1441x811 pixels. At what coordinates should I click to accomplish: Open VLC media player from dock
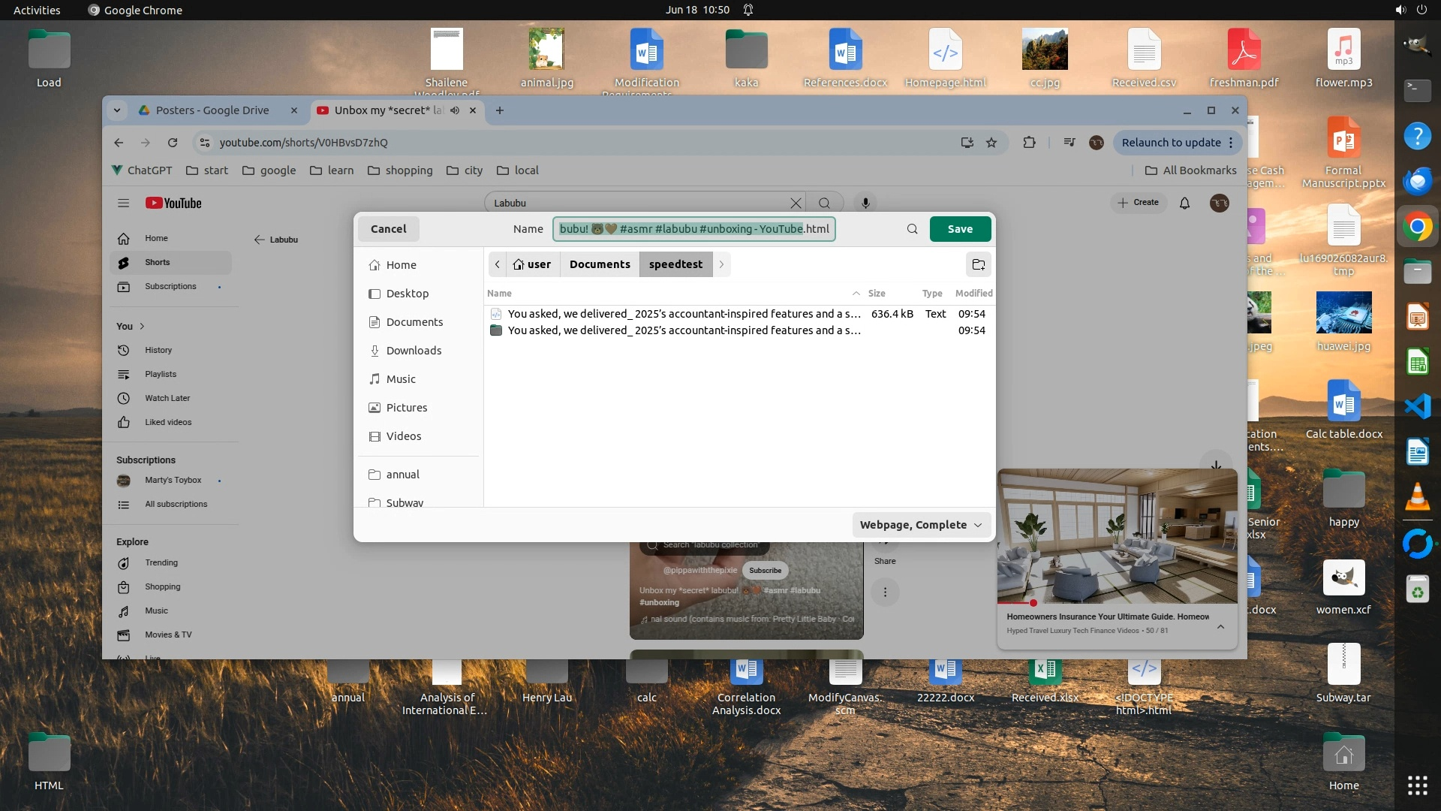(1417, 497)
